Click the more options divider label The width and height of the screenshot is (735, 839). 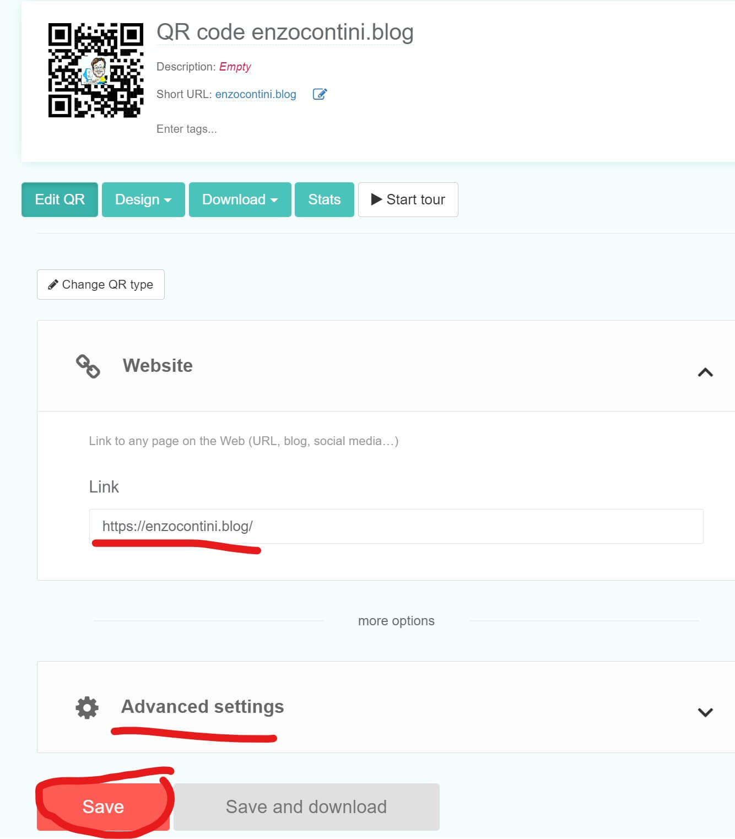396,621
